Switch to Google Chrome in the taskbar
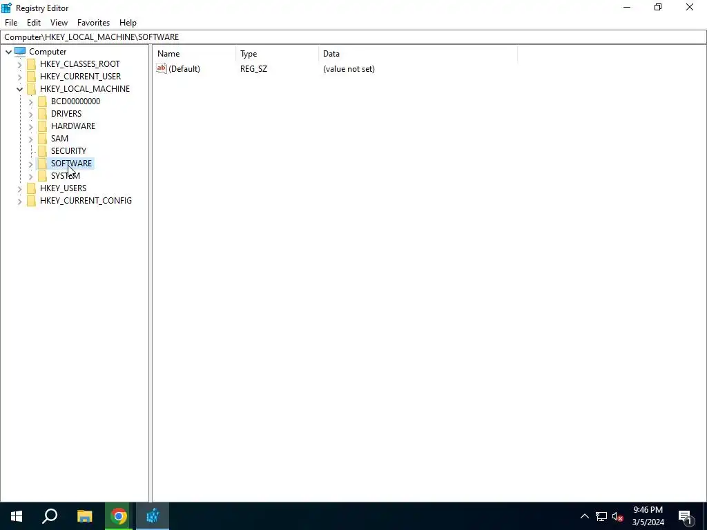 pyautogui.click(x=119, y=516)
